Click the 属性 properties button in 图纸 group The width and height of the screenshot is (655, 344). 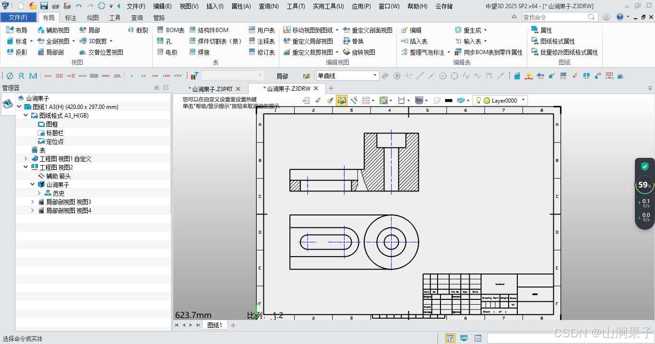(x=542, y=30)
